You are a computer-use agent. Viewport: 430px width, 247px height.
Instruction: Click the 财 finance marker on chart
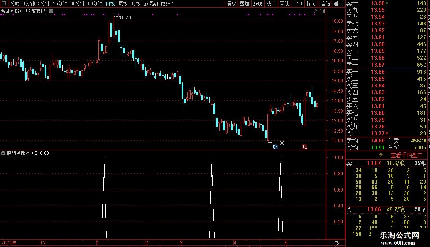275,147
